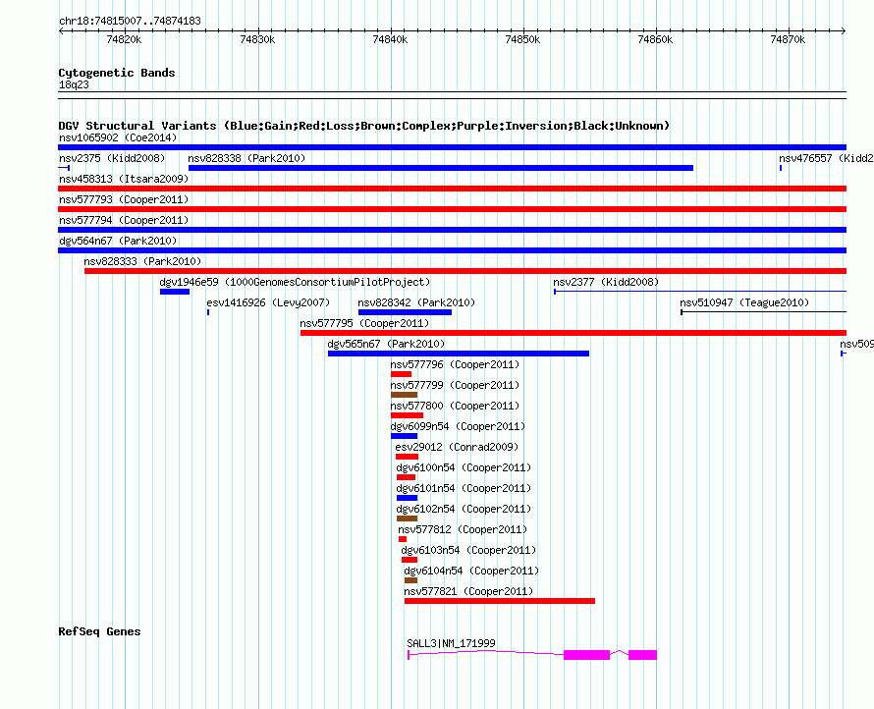874x709 pixels.
Task: Open nsv577800 (Cooper2011) label
Action: point(455,406)
